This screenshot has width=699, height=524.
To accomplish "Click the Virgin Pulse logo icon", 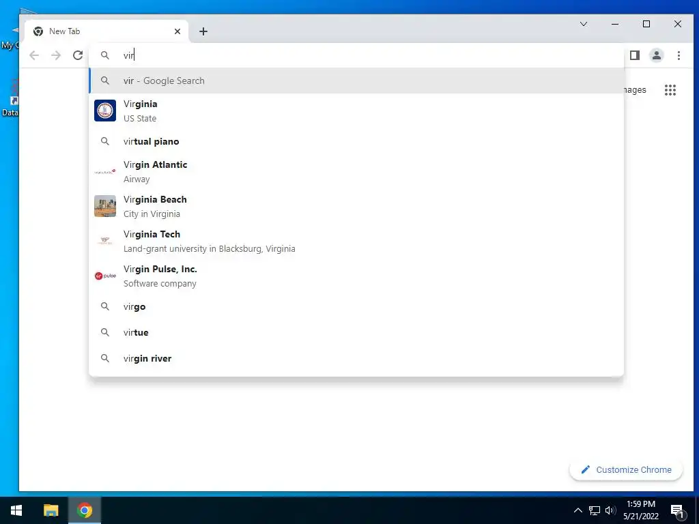I will tap(105, 276).
